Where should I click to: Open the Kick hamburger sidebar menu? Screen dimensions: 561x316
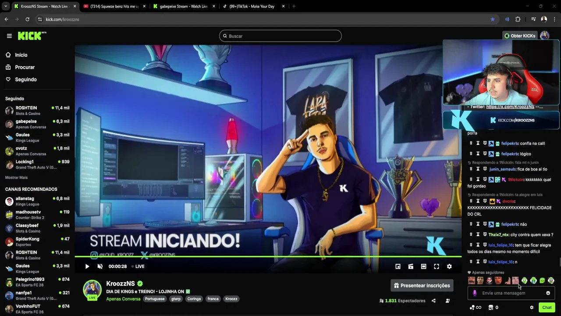click(9, 36)
